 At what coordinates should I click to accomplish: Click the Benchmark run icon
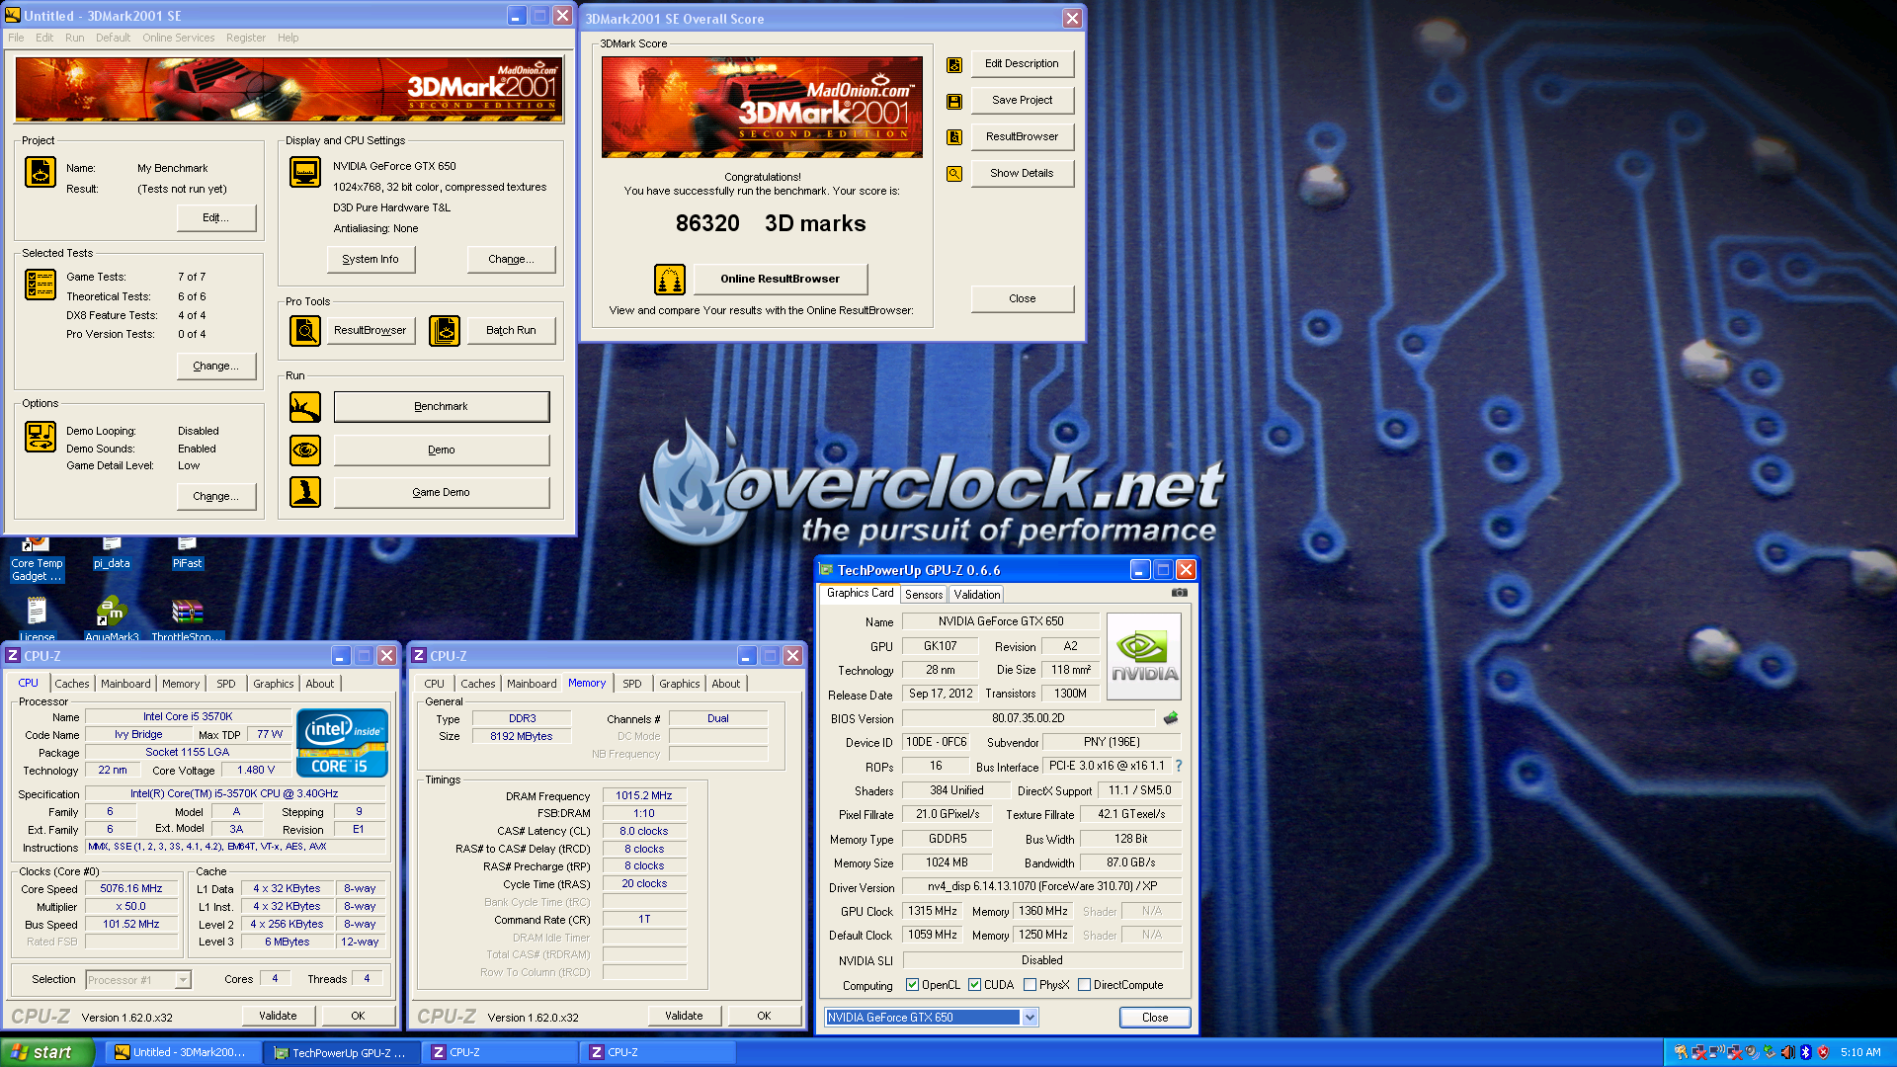tap(305, 407)
